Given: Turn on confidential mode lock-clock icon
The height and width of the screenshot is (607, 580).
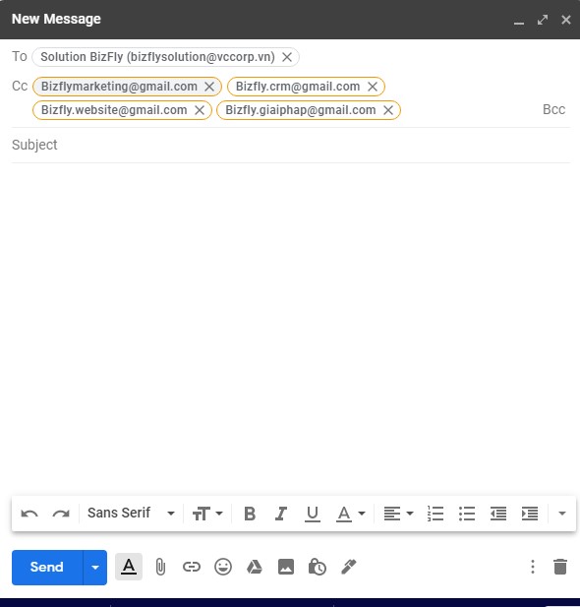Looking at the screenshot, I should [x=317, y=567].
